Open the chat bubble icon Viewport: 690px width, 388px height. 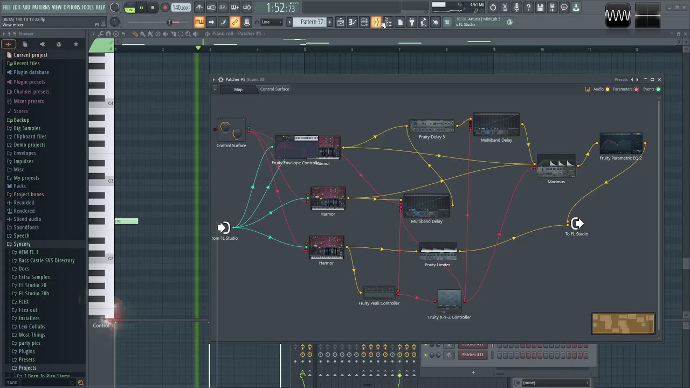pos(564,8)
